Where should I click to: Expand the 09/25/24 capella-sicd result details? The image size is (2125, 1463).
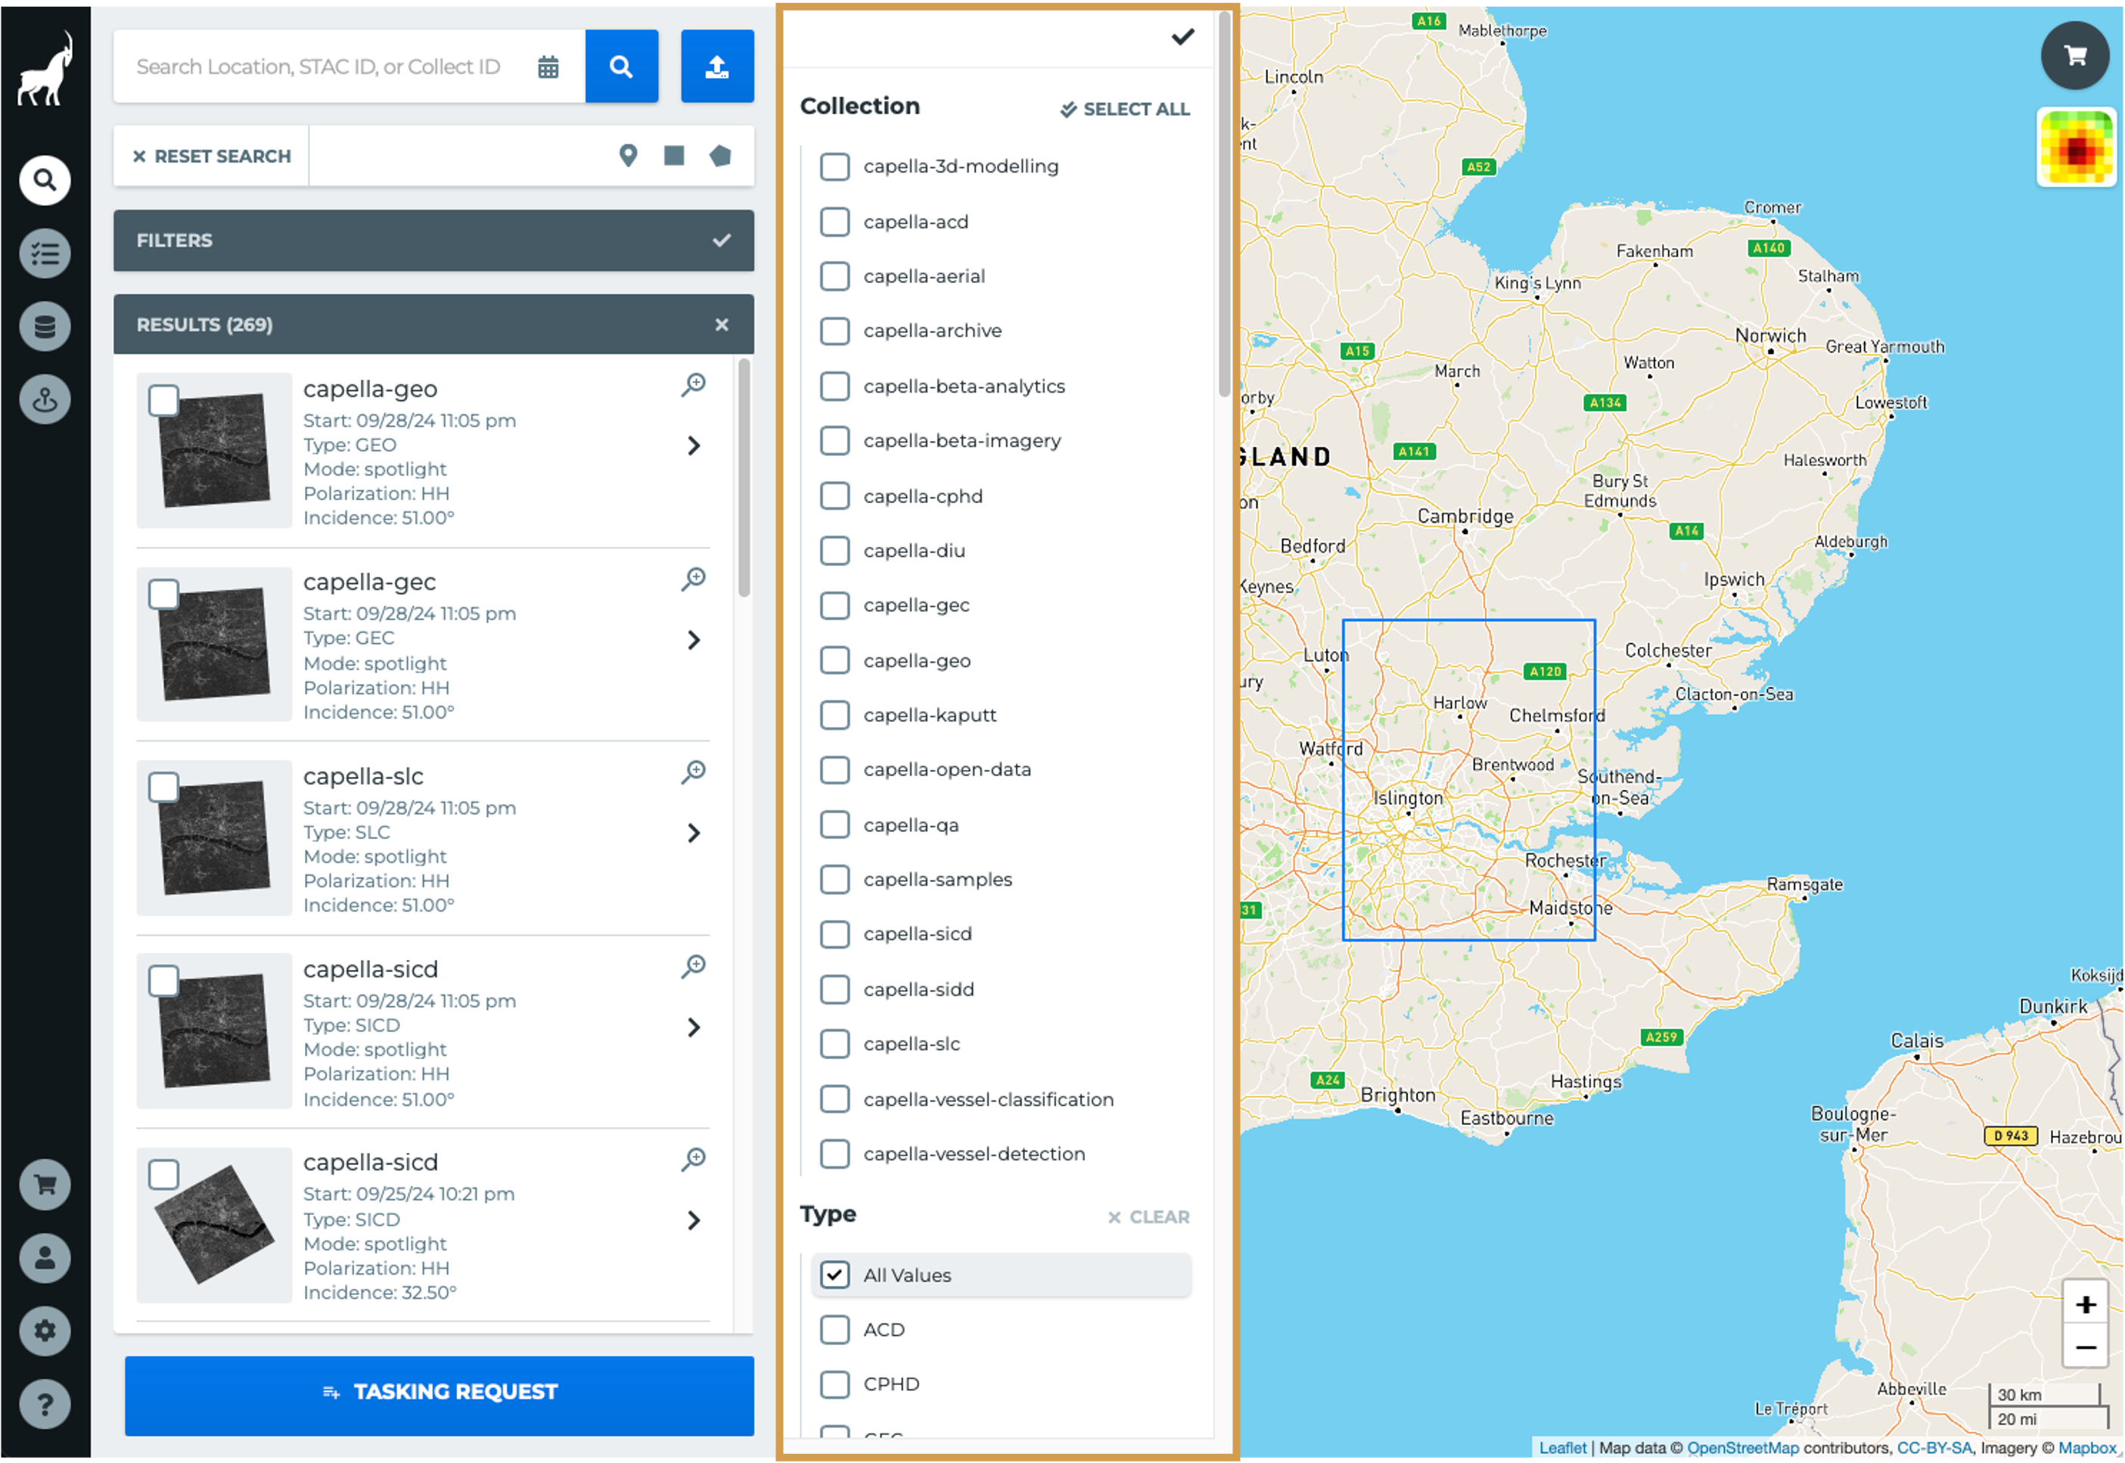tap(694, 1221)
